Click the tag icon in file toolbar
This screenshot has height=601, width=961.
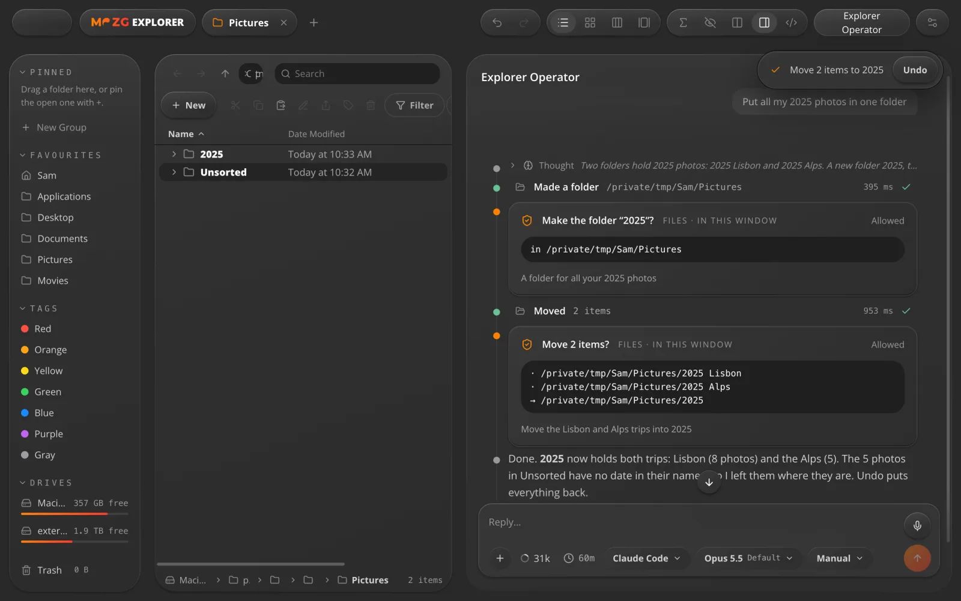[x=348, y=105]
